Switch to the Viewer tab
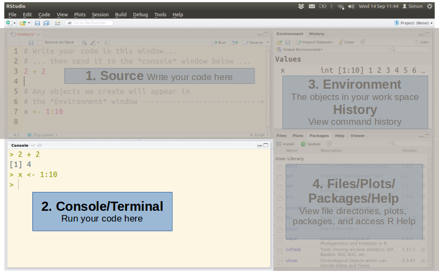 358,135
